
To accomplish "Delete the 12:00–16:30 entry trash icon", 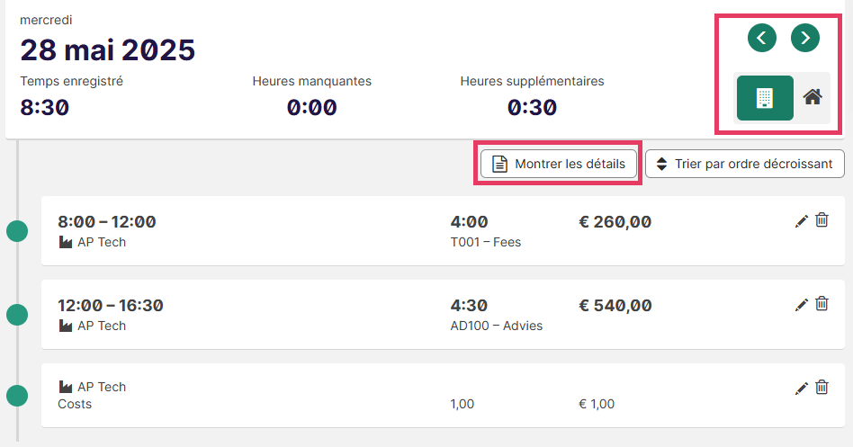I will pos(822,304).
